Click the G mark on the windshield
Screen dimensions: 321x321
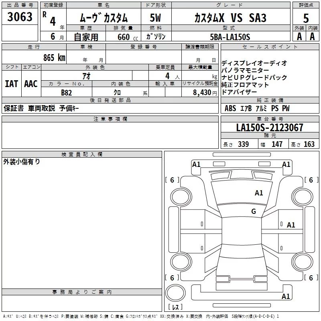tap(254, 211)
